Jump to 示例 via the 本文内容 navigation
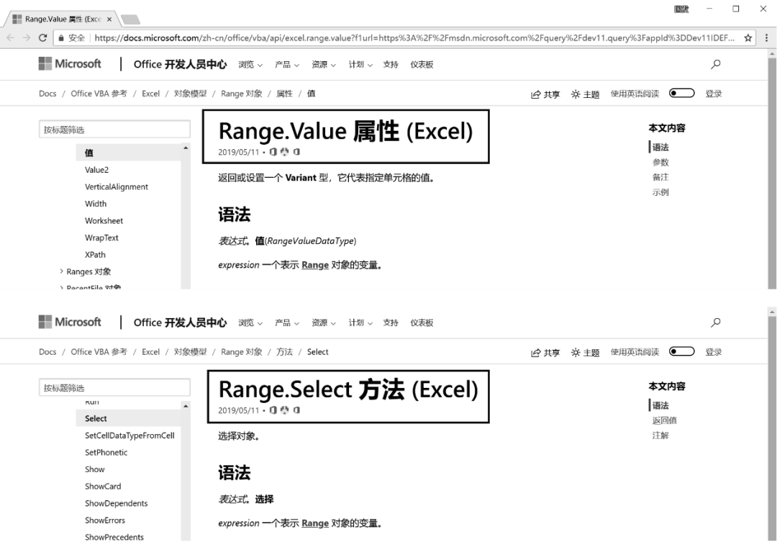The width and height of the screenshot is (777, 542). tap(660, 191)
